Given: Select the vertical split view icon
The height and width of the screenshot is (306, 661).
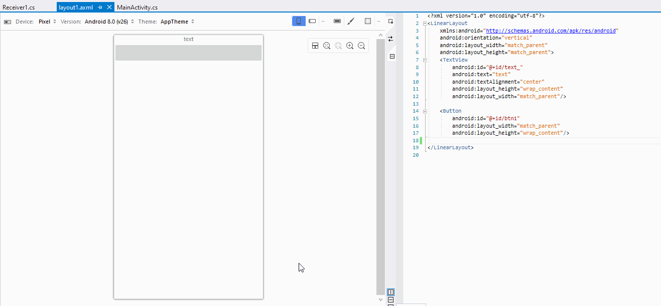Looking at the screenshot, I should [x=391, y=292].
